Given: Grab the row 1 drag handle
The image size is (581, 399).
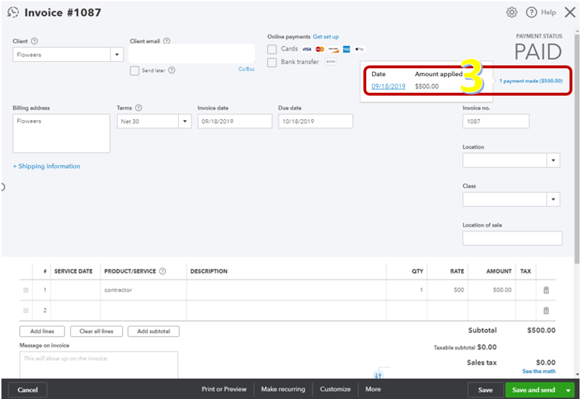Looking at the screenshot, I should click(x=26, y=290).
